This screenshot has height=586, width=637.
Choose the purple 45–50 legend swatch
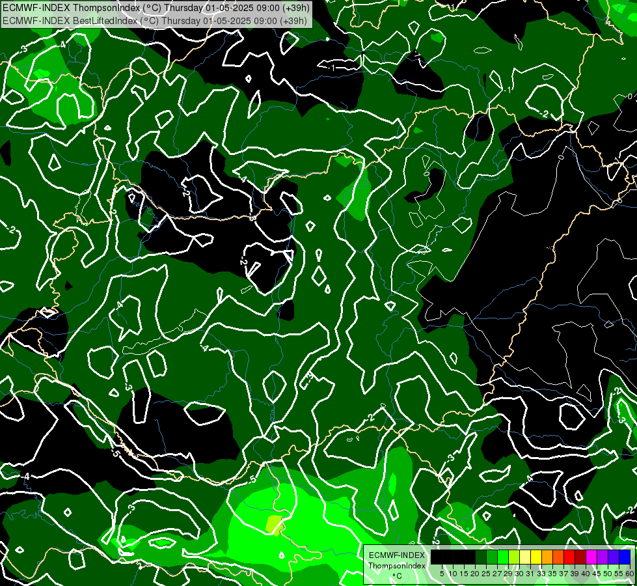(x=603, y=557)
